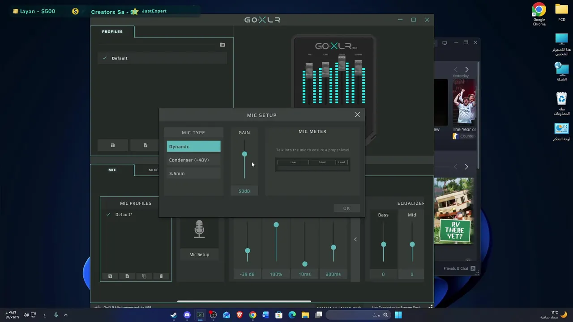This screenshot has height=322, width=573.
Task: Open RV There Yet? game thumbnail
Action: (453, 211)
